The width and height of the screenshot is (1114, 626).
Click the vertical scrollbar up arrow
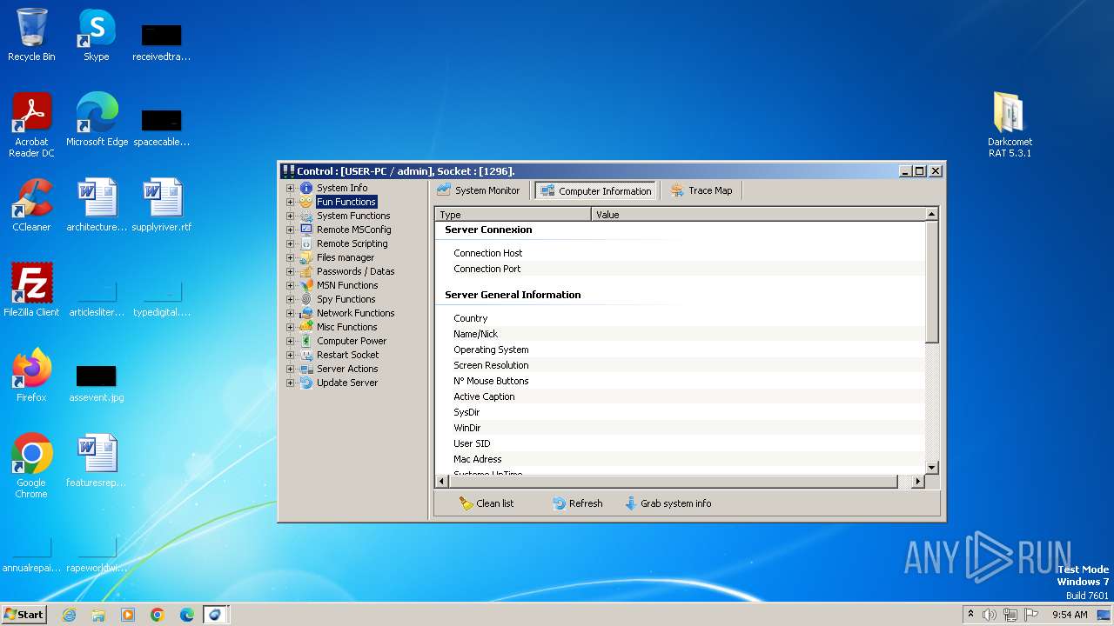[931, 214]
